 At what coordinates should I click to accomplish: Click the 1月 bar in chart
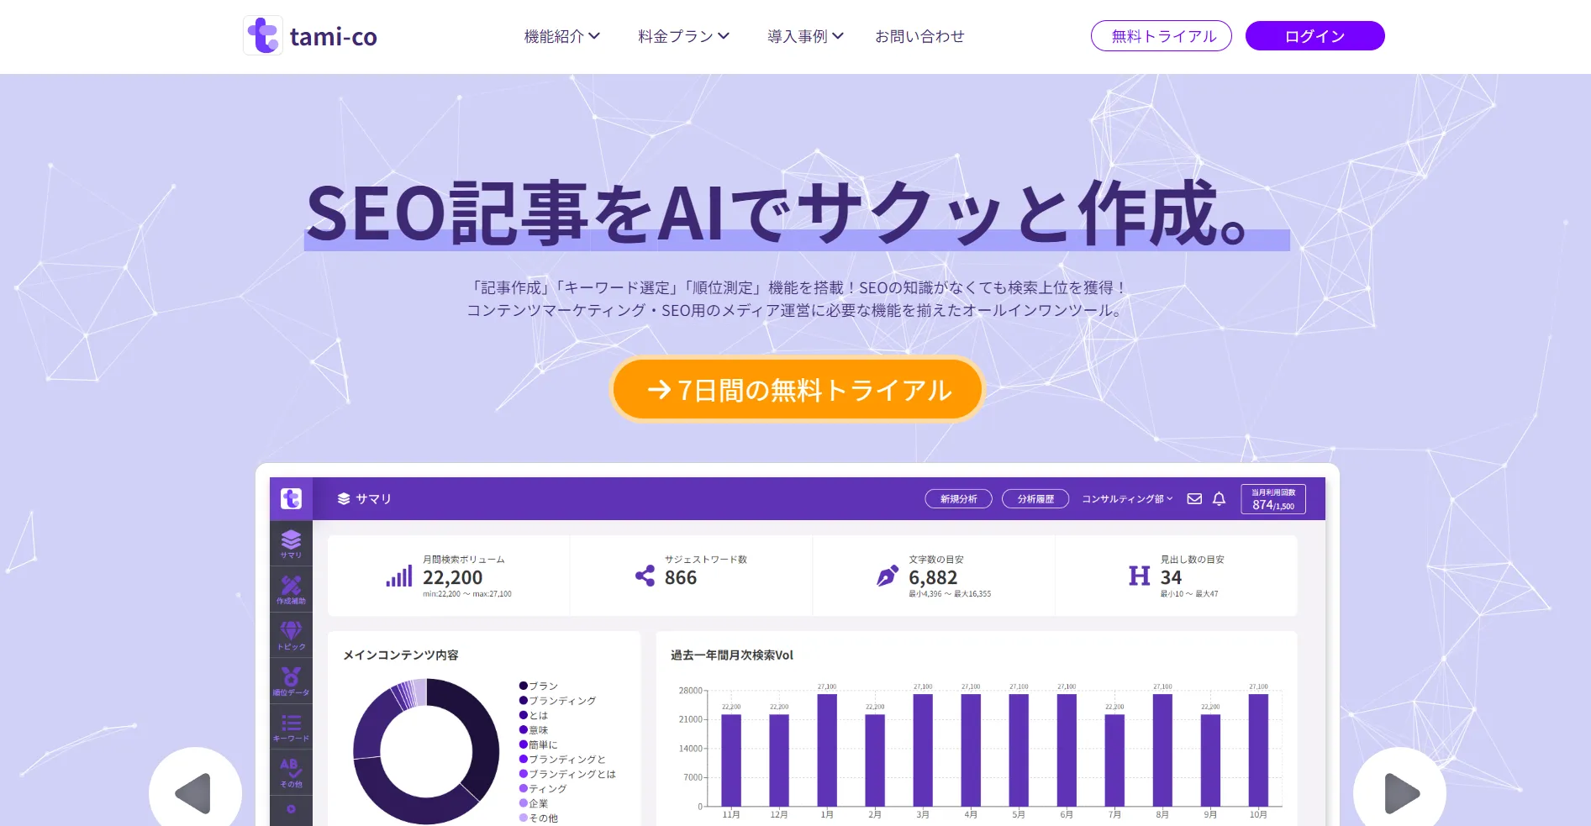(827, 750)
